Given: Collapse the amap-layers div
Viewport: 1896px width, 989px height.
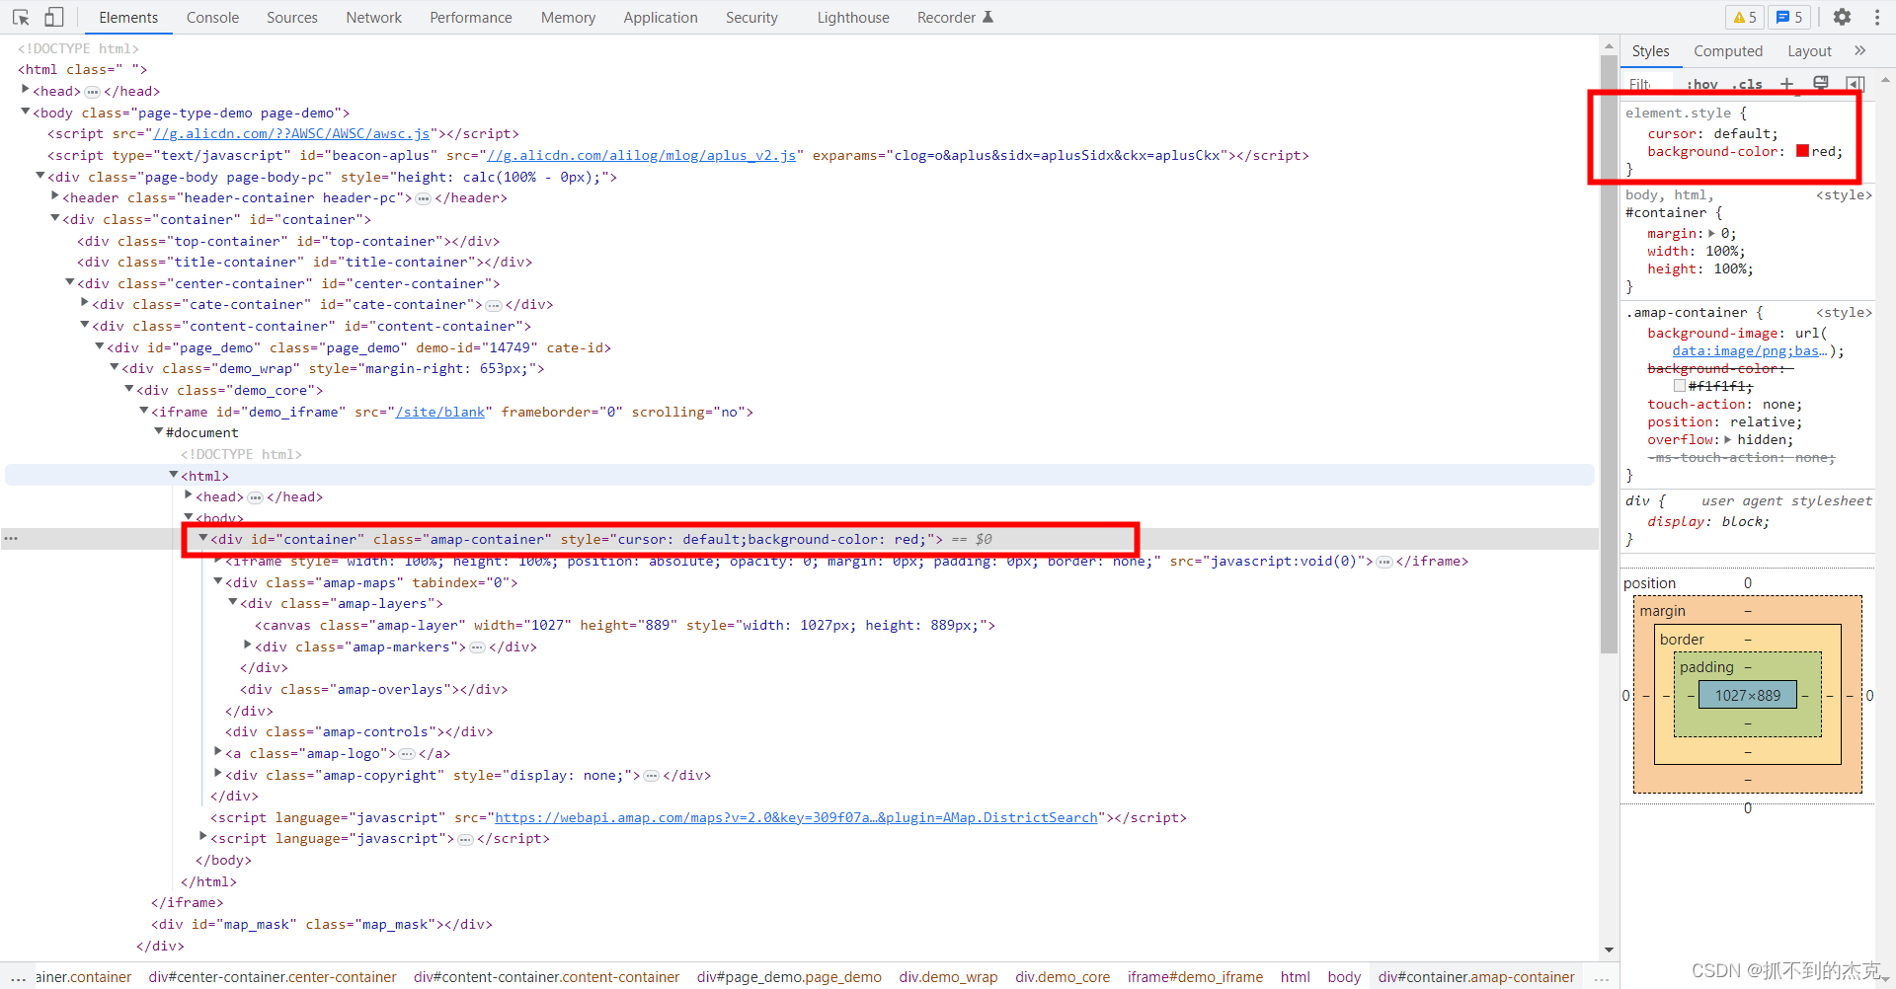Looking at the screenshot, I should pyautogui.click(x=233, y=603).
